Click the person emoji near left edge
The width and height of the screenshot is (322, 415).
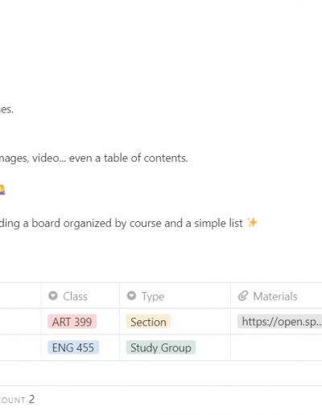2,190
